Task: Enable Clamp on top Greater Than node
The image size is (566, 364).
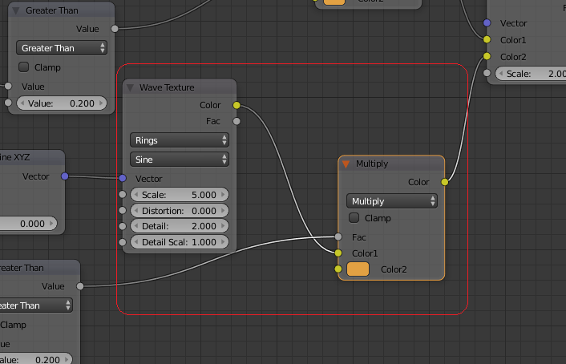Action: point(24,67)
